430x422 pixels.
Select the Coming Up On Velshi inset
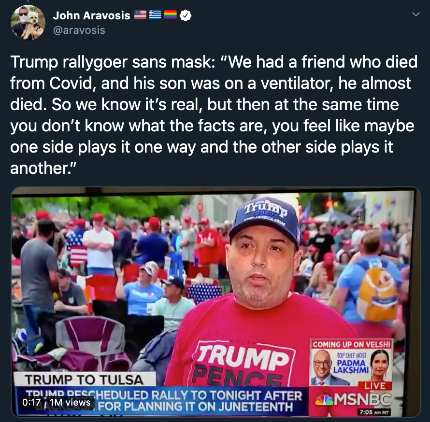tap(351, 362)
